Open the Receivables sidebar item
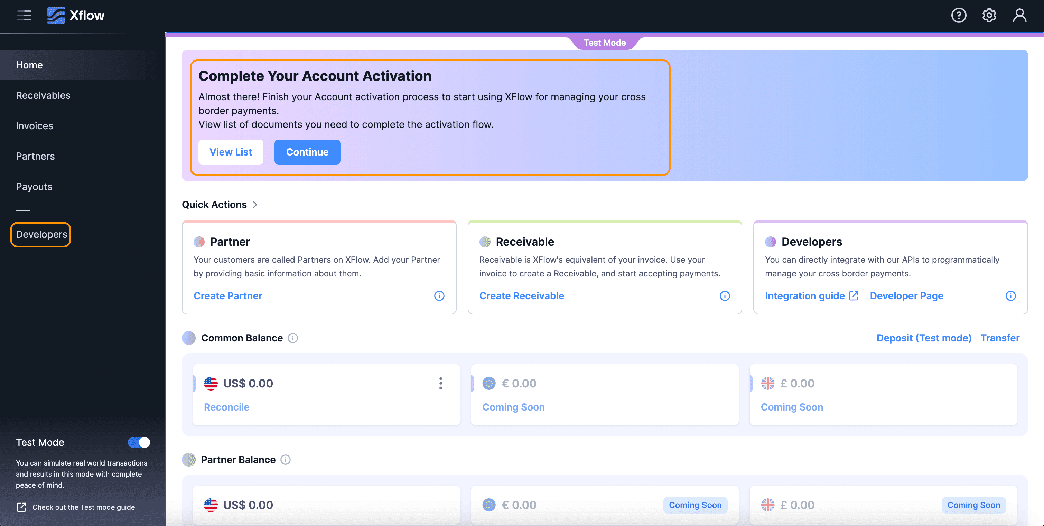This screenshot has width=1044, height=526. [43, 95]
